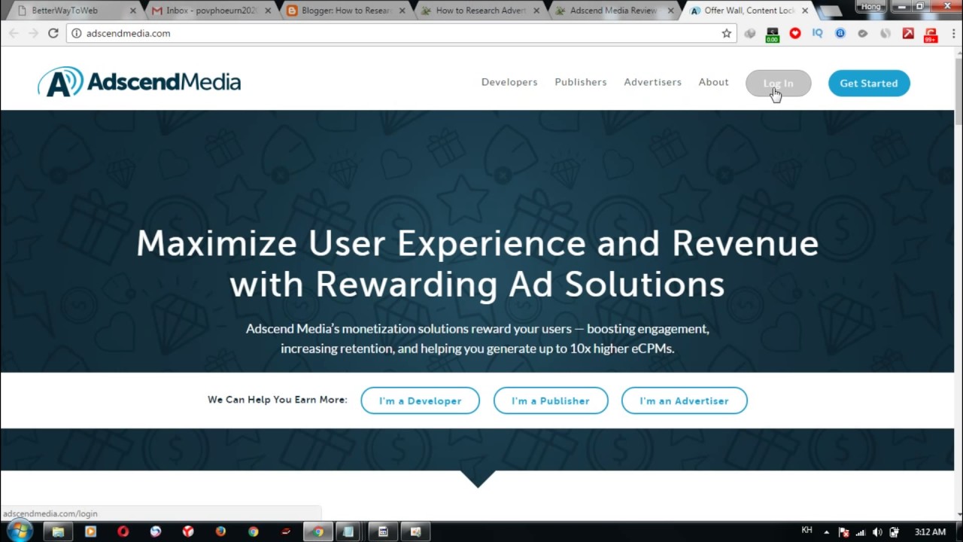Click the red pickaxe extension icon
The image size is (963, 542).
click(x=908, y=33)
